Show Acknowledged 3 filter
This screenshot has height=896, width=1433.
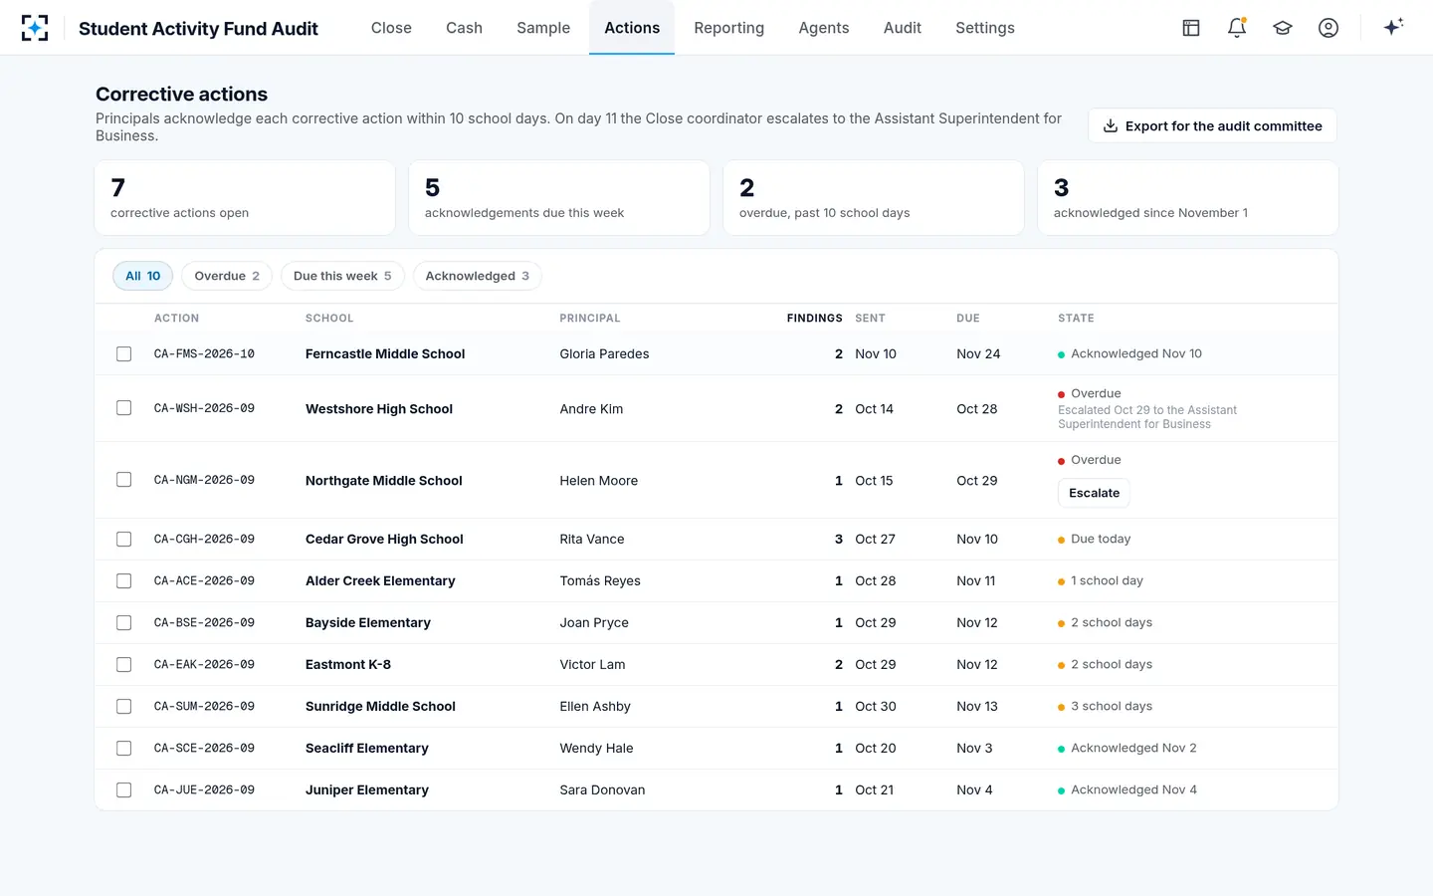tap(478, 276)
